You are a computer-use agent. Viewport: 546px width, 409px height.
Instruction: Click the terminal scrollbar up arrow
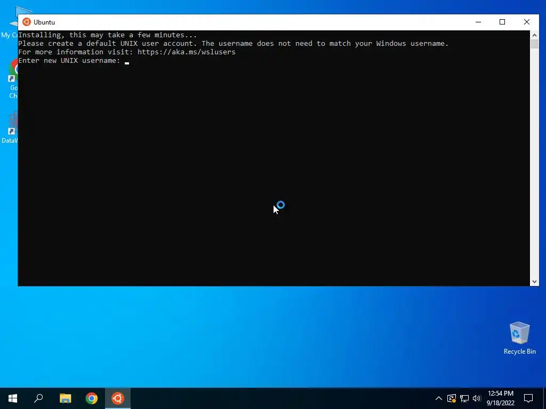534,35
